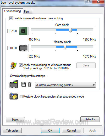Viewport: 105px width, 136px height.
Task: Close the Low-level system tweaks dialog
Action: 98,2
